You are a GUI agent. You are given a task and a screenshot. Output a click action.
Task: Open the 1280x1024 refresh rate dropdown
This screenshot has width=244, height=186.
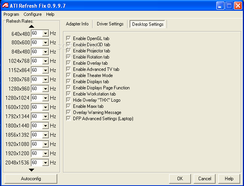pos(45,98)
